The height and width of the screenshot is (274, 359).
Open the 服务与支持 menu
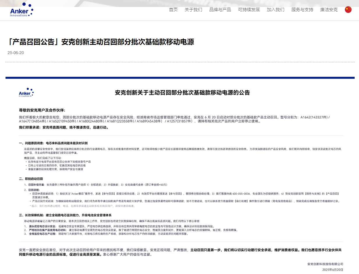302,10
